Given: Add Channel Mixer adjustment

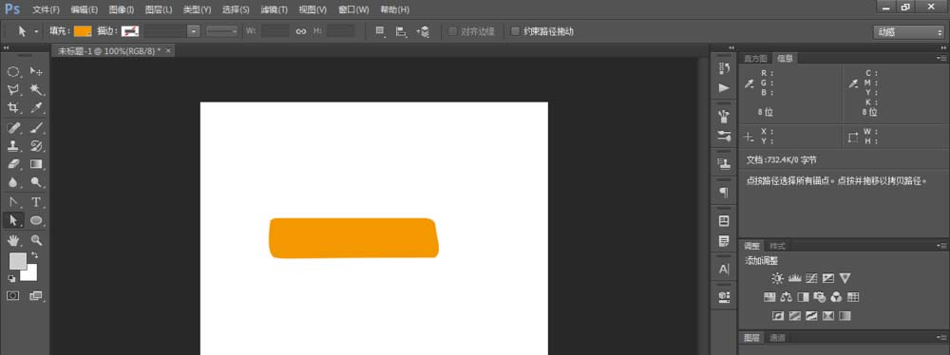Looking at the screenshot, I should tap(837, 297).
